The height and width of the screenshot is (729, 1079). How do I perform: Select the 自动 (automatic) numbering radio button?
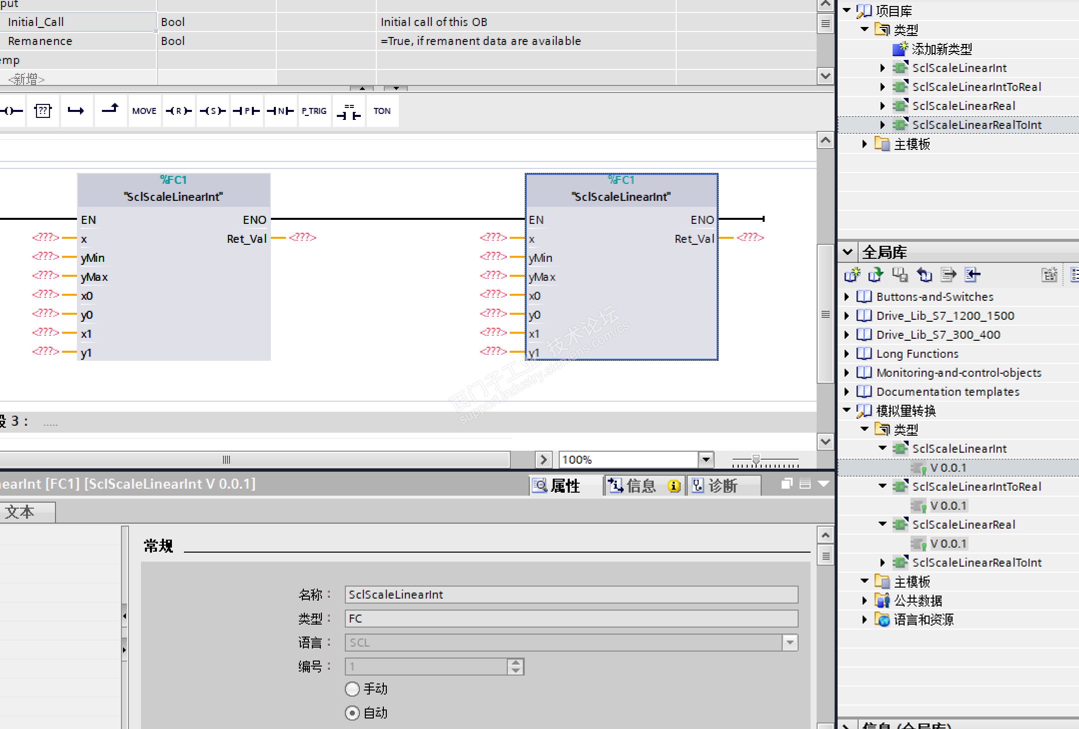pos(352,713)
